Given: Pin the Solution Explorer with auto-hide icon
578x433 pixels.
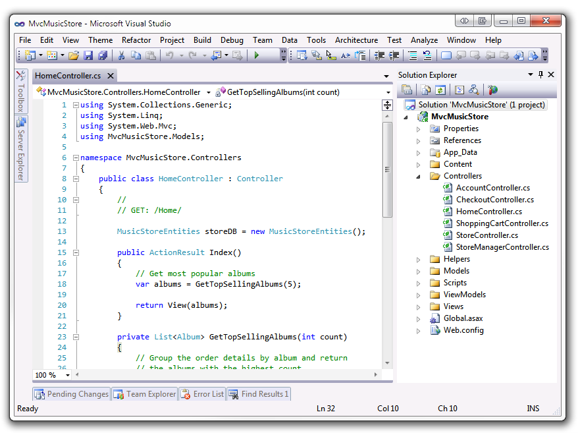Looking at the screenshot, I should point(540,74).
